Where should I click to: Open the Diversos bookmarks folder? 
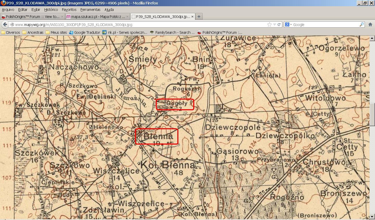(11, 33)
